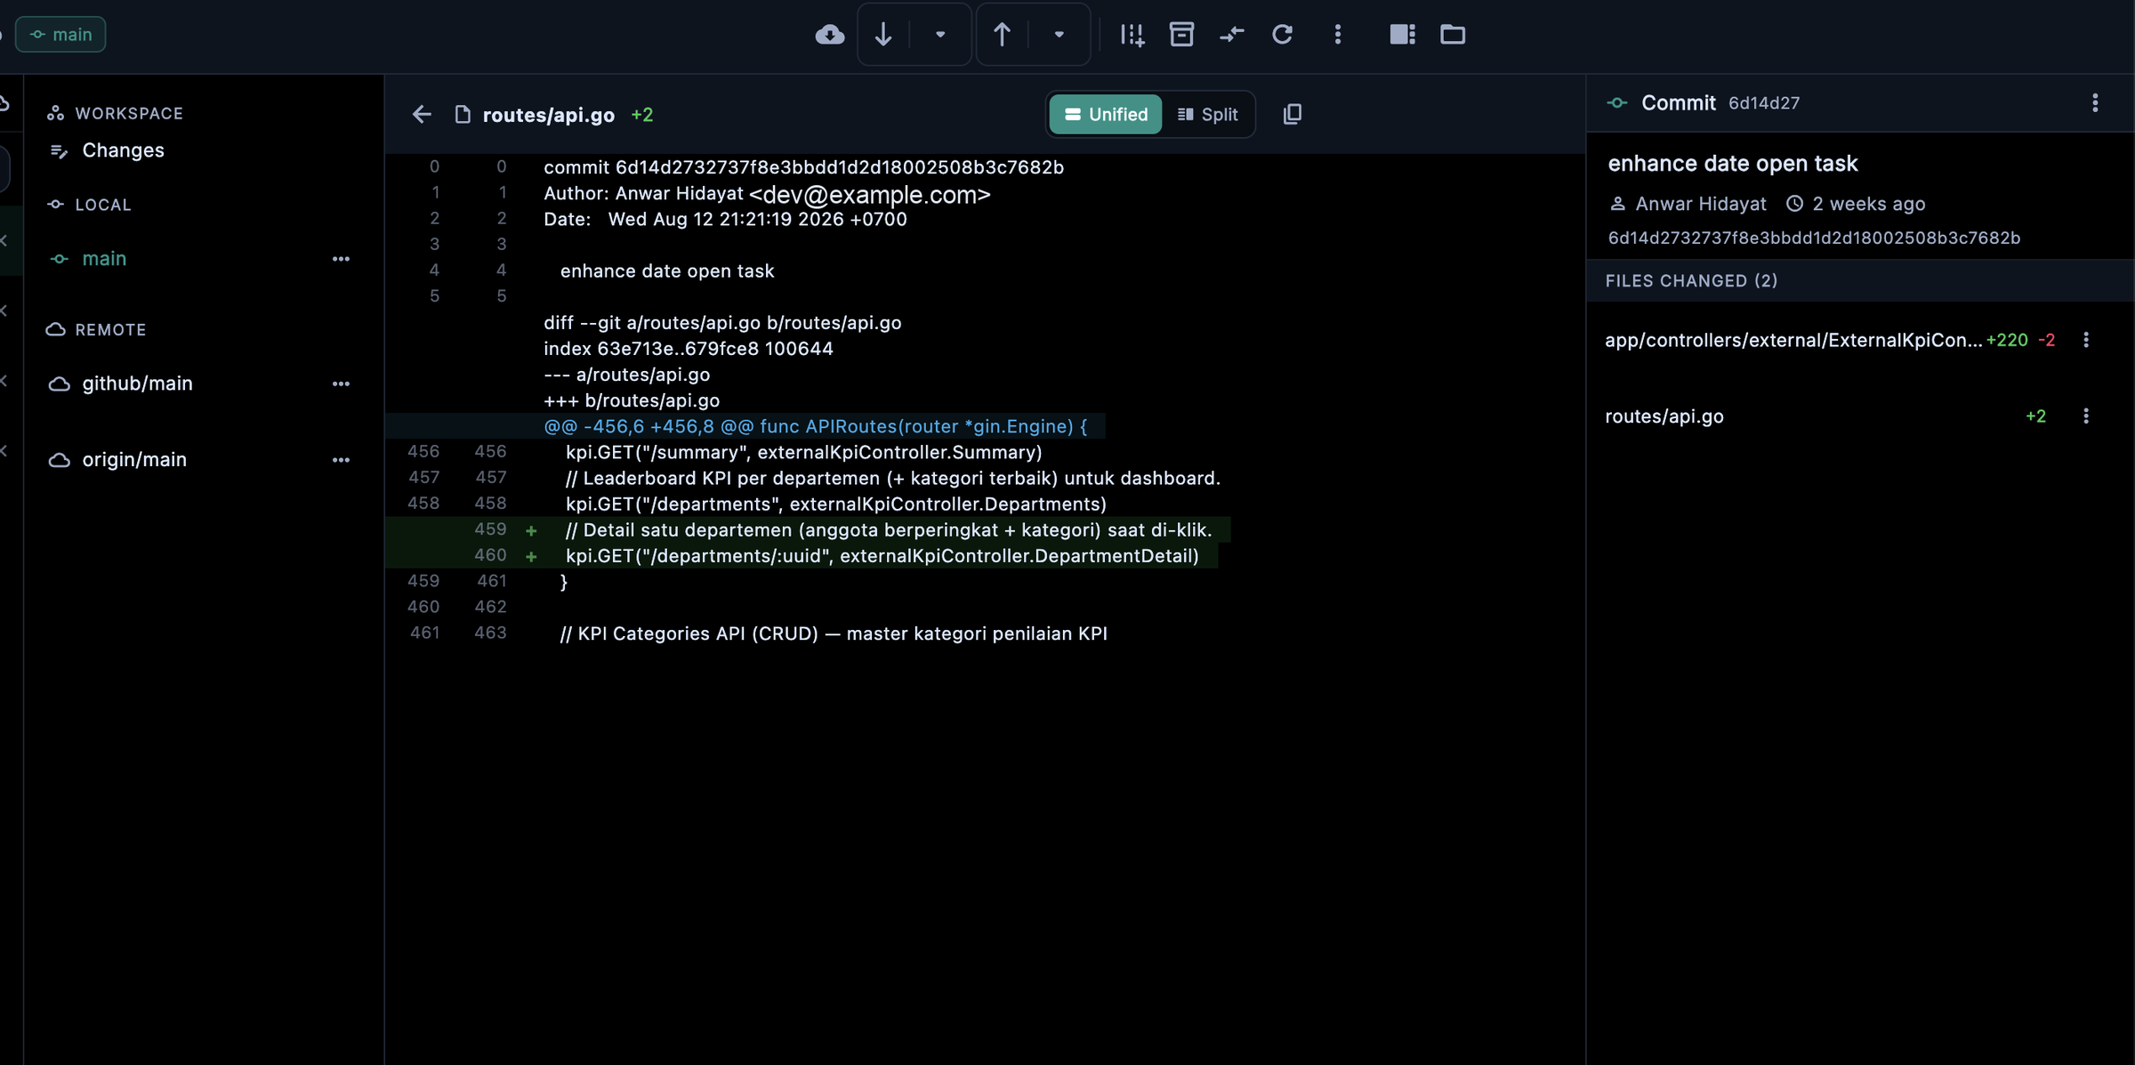Click the REMOTE section header
The height and width of the screenshot is (1065, 2135).
click(110, 330)
